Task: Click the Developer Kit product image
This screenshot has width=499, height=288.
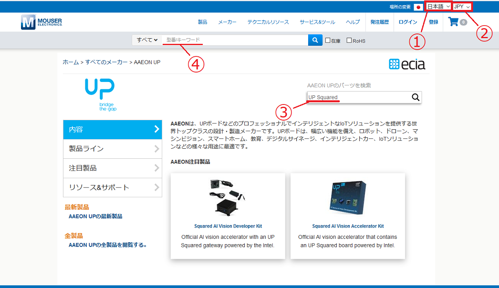Action: (x=228, y=197)
